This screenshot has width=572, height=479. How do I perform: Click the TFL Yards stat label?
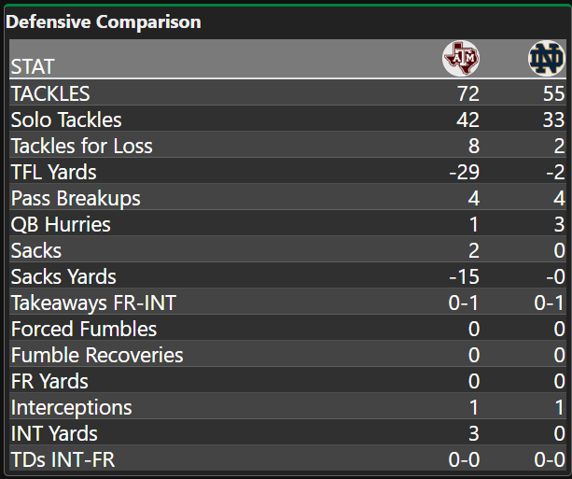(x=53, y=172)
